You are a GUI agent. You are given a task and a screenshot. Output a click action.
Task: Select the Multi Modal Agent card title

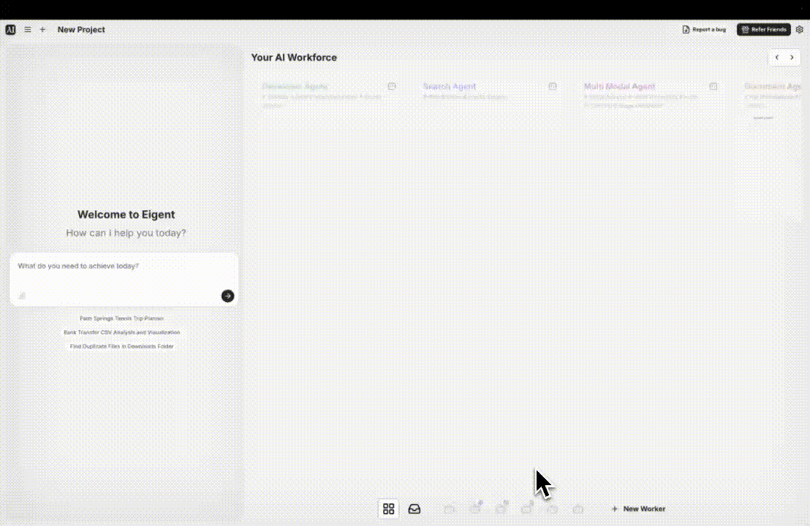coord(619,86)
